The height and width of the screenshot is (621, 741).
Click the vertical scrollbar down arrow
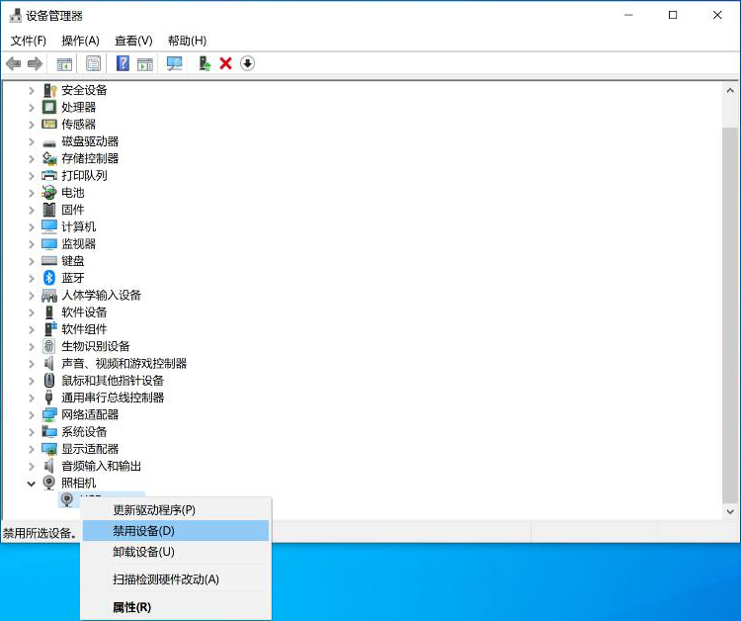[730, 511]
